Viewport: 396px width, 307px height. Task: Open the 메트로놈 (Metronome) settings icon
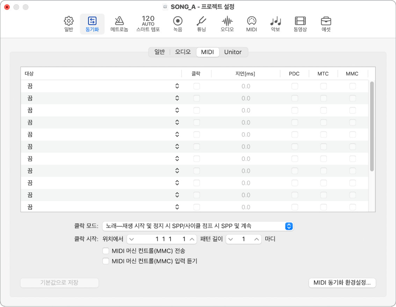119,24
